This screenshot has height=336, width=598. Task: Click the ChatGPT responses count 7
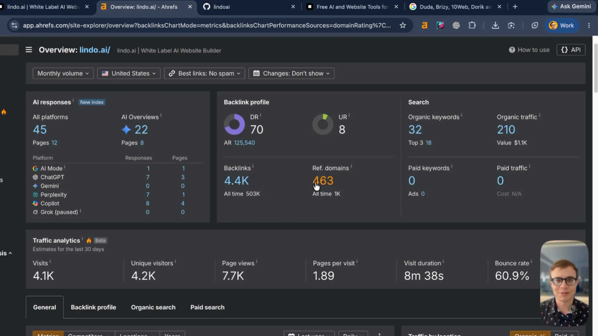pos(148,177)
